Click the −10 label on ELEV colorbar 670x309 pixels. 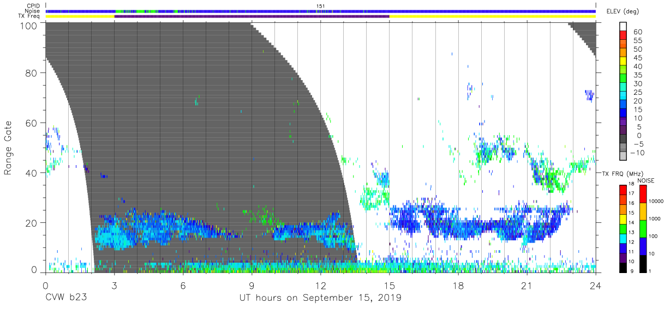[637, 153]
